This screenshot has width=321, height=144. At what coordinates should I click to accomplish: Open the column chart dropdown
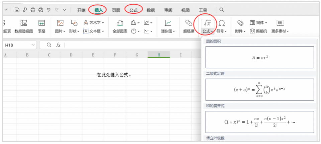click(135, 23)
